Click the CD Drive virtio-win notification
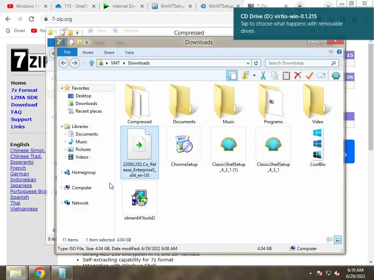Screen dimensions: 374x280 [x=304, y=24]
